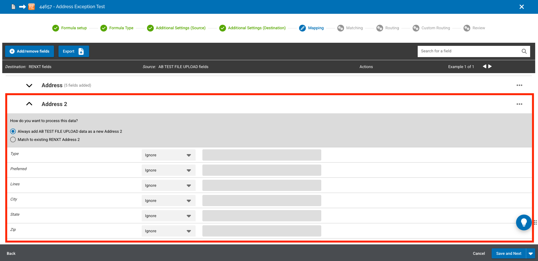
Task: Collapse the Address 2 section chevron
Action: point(29,104)
